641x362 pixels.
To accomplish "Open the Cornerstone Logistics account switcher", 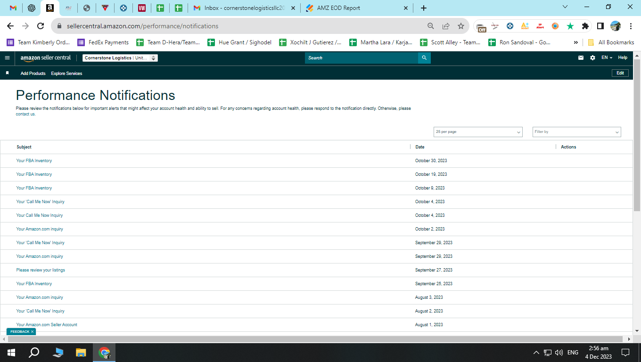I will [x=120, y=58].
